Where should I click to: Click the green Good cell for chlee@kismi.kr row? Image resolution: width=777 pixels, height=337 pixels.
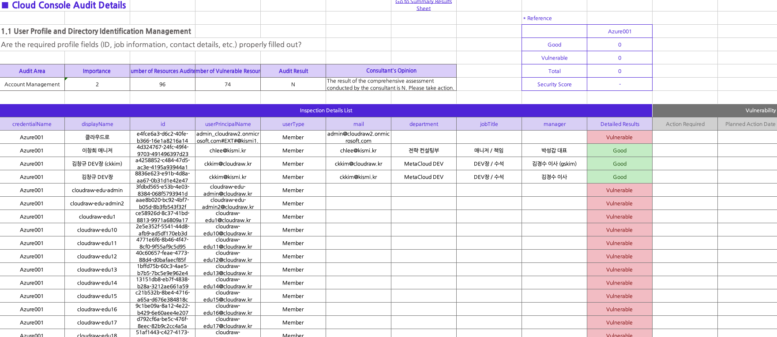pyautogui.click(x=619, y=150)
